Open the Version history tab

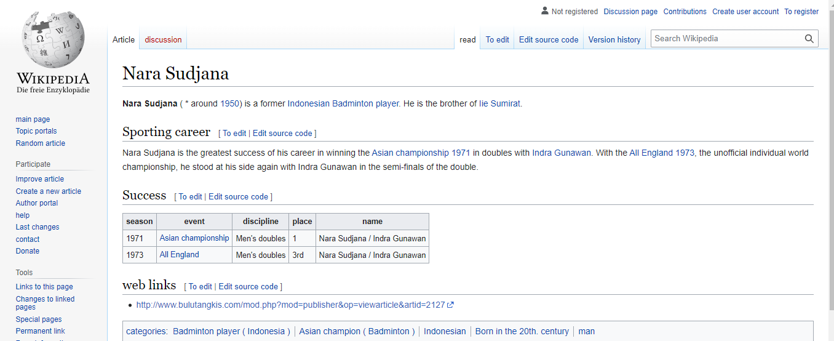point(614,40)
